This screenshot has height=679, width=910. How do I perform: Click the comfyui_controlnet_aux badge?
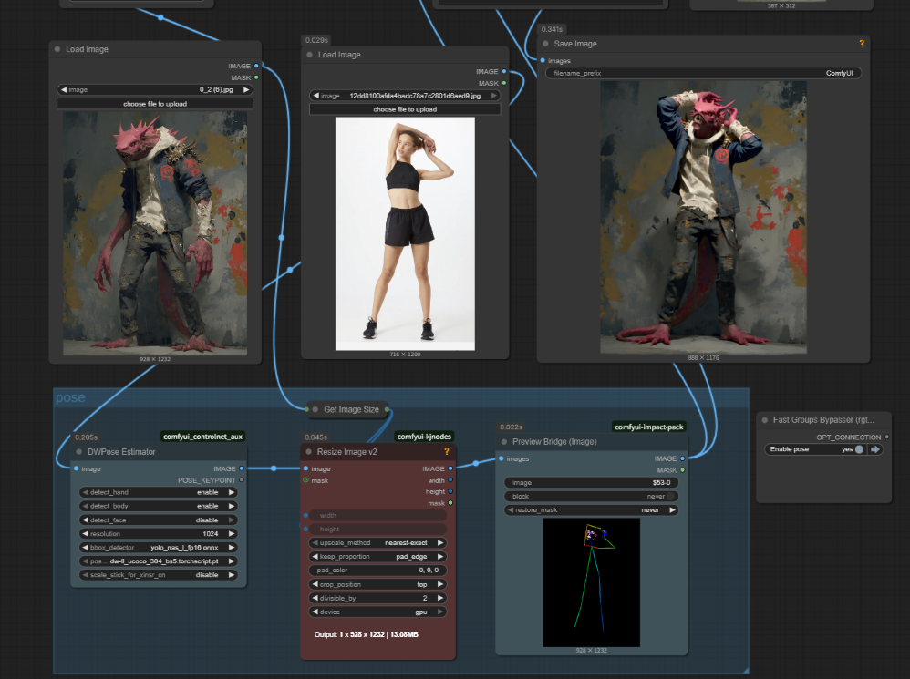coord(203,437)
